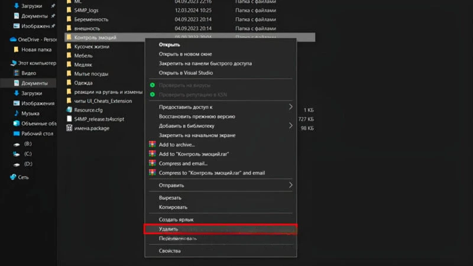Image resolution: width=473 pixels, height=266 pixels.
Task: Click the Беременность folder icon
Action: pyautogui.click(x=69, y=20)
